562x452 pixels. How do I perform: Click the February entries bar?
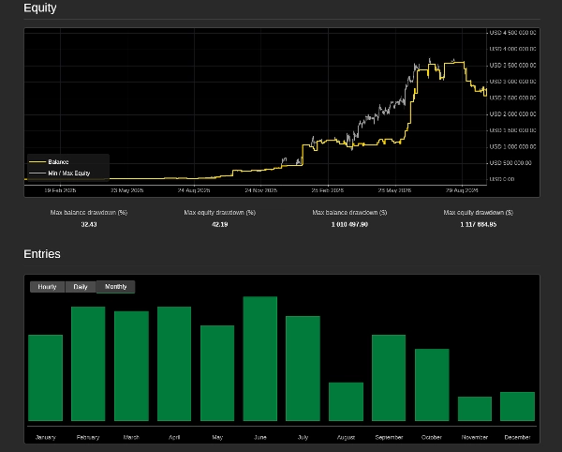[88, 364]
